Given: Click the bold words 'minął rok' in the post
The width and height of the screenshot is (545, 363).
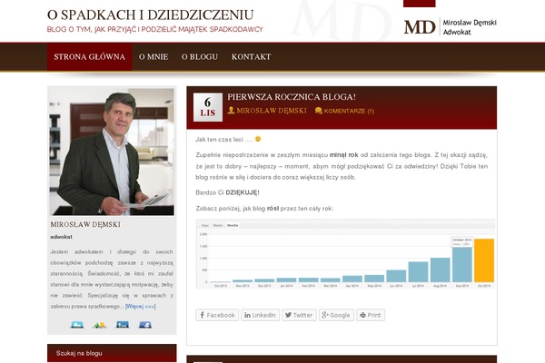Looking at the screenshot, I should tap(343, 155).
